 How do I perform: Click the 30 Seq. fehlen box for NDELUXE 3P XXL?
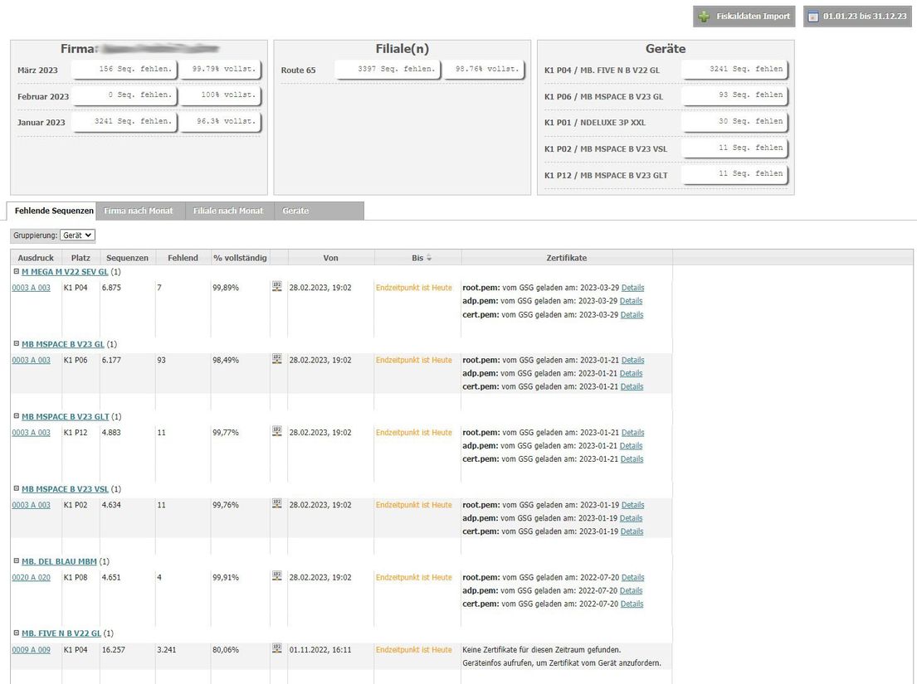(x=734, y=122)
